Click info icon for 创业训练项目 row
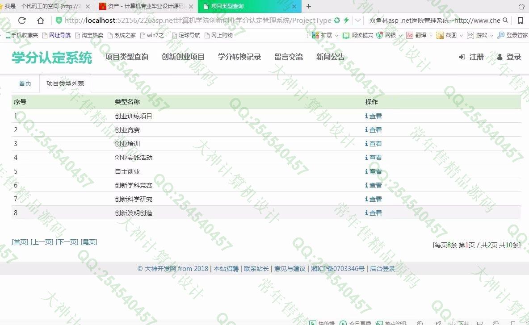The height and width of the screenshot is (325, 529). click(x=366, y=116)
